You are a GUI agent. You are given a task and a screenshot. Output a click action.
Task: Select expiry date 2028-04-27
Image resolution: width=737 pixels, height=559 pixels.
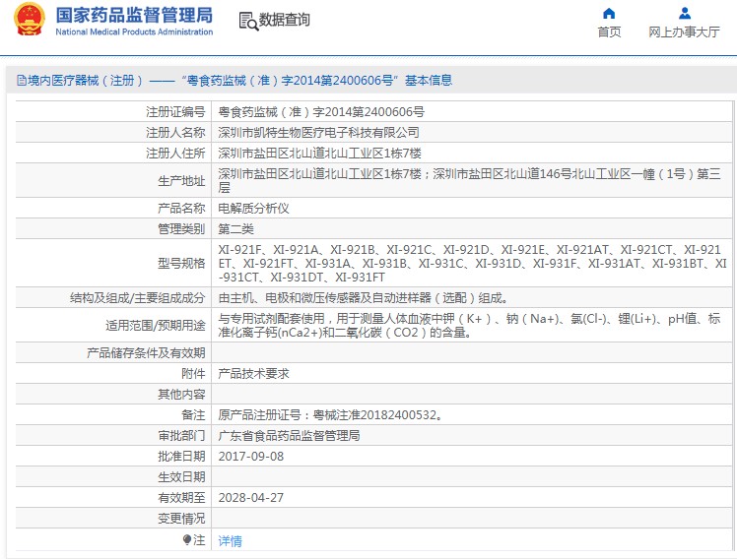(x=251, y=498)
